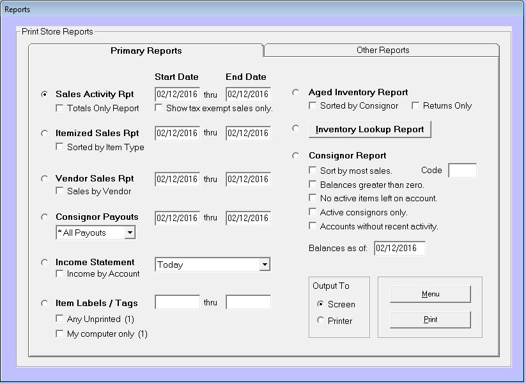This screenshot has width=526, height=384.
Task: Select the Item Labels / Tags option
Action: click(44, 303)
